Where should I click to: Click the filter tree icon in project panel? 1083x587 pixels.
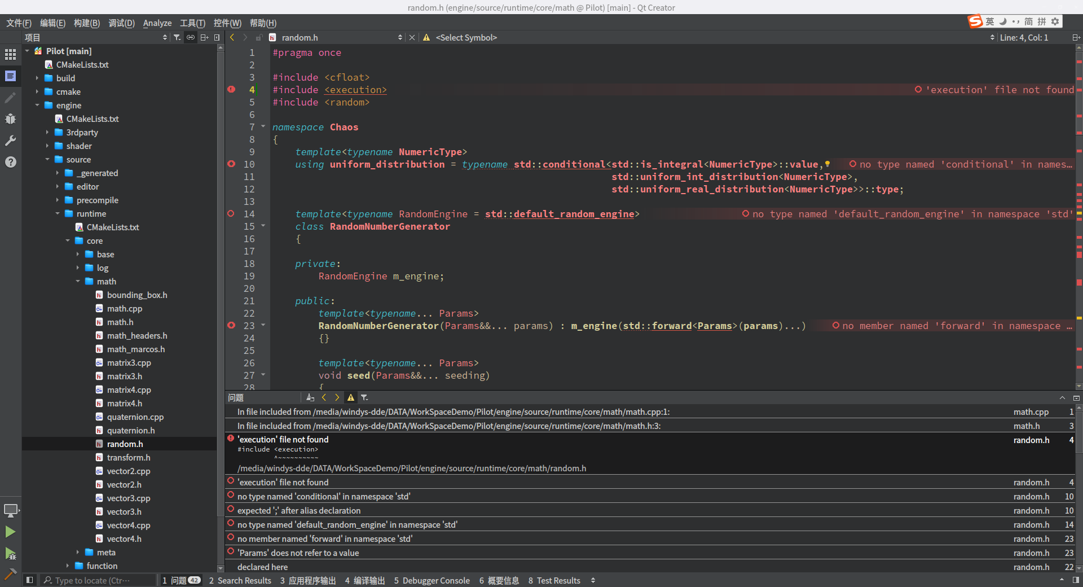(x=177, y=37)
